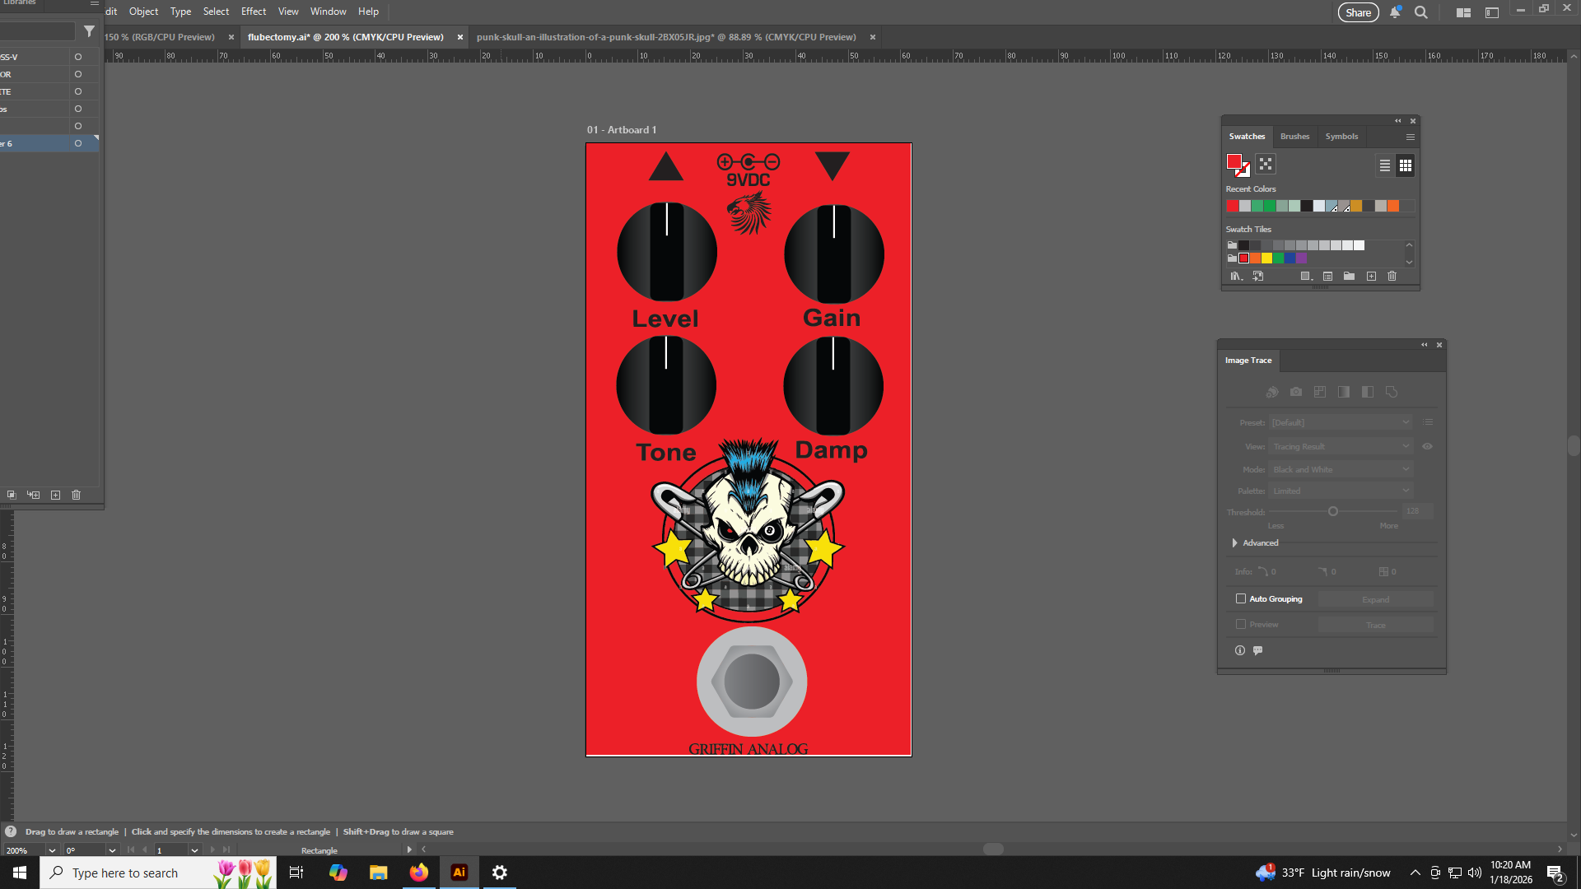Click the Delete Swatch trash icon
1581x889 pixels.
[x=1392, y=277]
